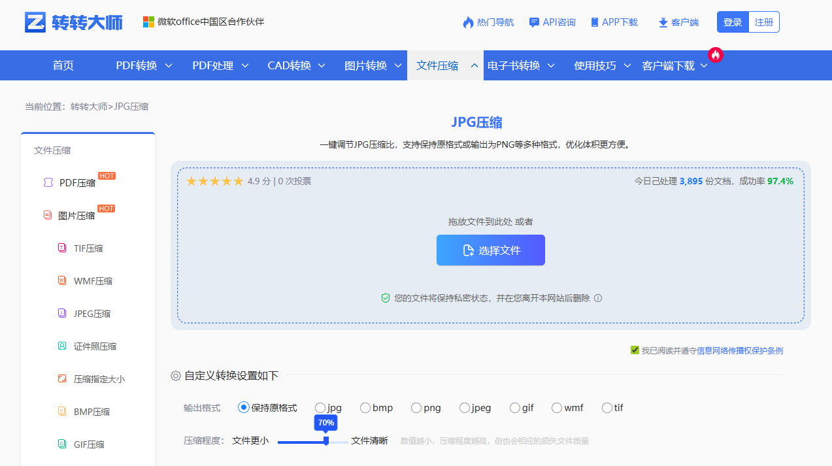Expand the 图片转换 dropdown arrow
This screenshot has width=832, height=466.
[x=399, y=65]
